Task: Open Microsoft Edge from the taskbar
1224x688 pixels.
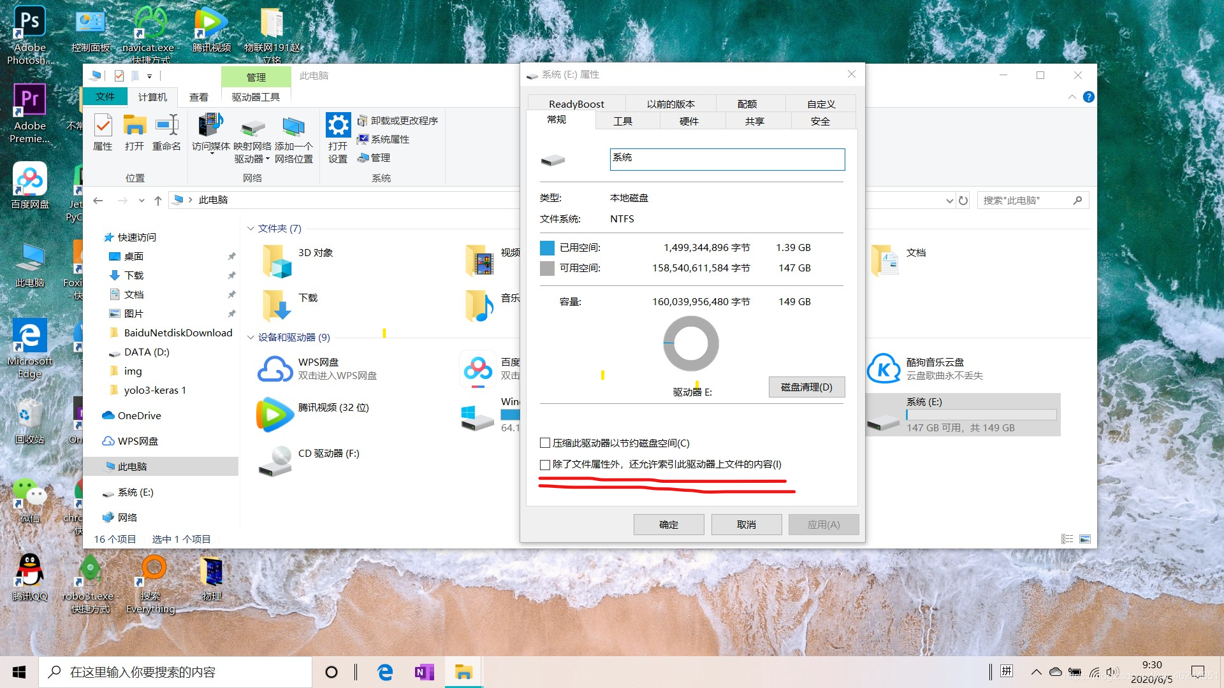Action: point(385,672)
